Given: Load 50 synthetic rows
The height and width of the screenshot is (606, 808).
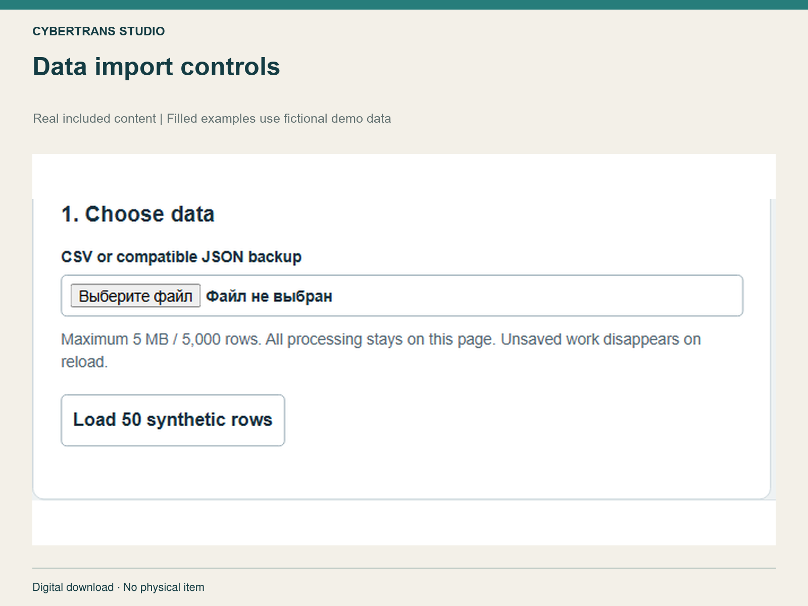Looking at the screenshot, I should [173, 420].
